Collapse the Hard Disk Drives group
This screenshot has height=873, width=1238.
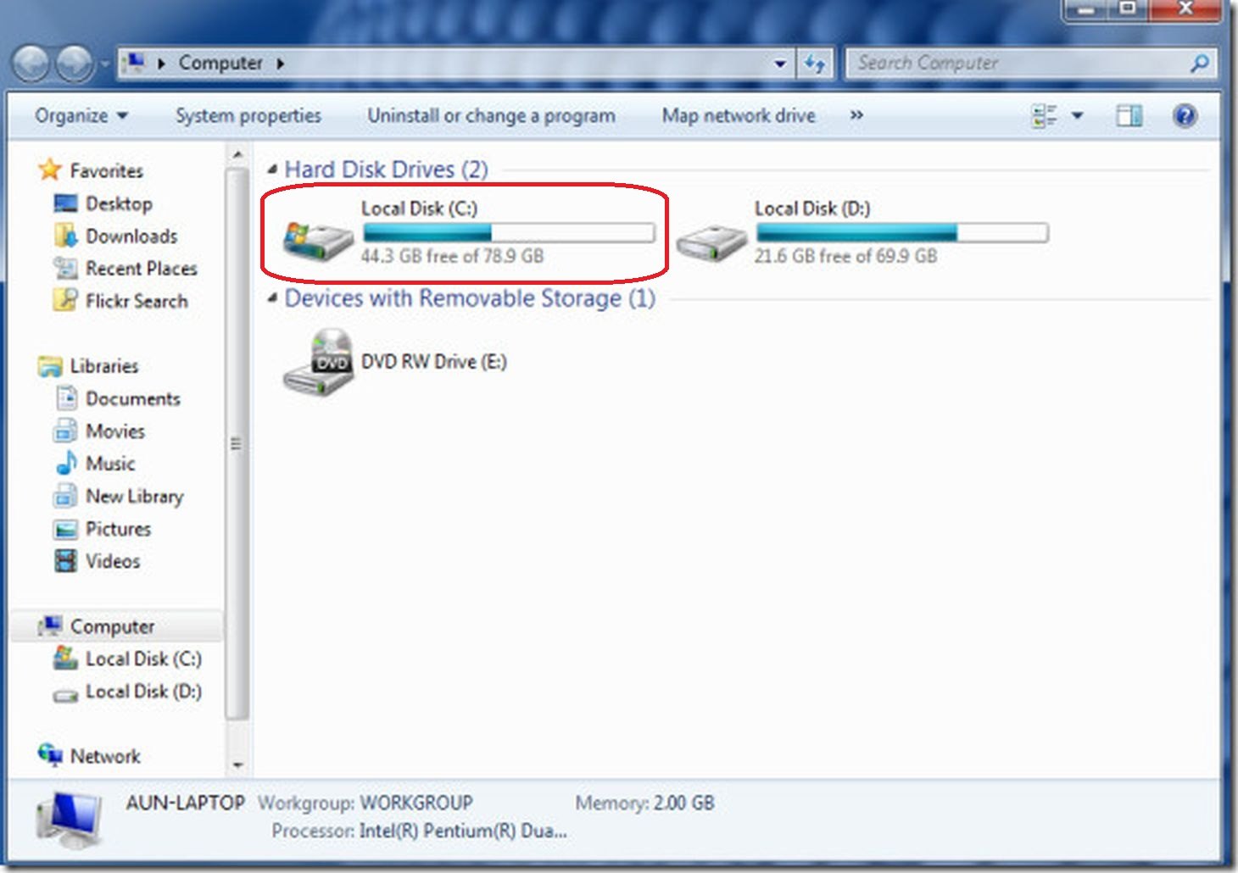pyautogui.click(x=272, y=170)
